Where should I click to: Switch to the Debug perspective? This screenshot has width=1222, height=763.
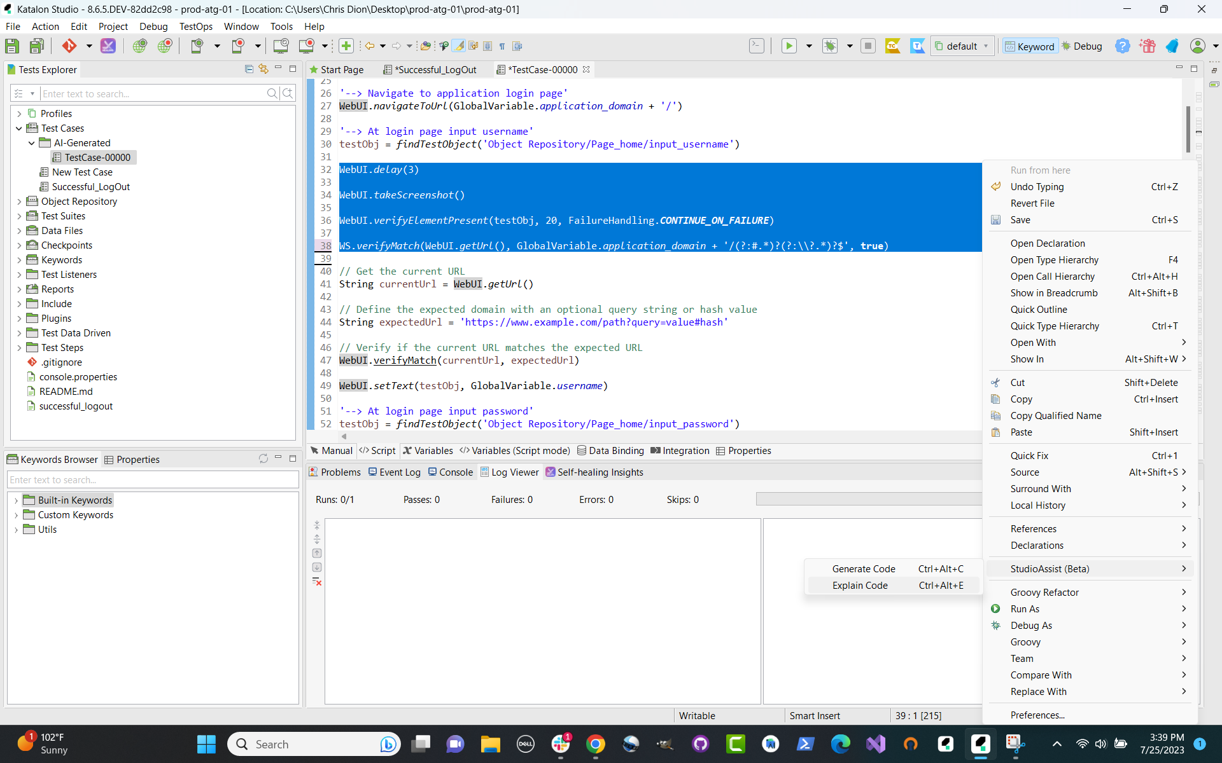click(1081, 46)
